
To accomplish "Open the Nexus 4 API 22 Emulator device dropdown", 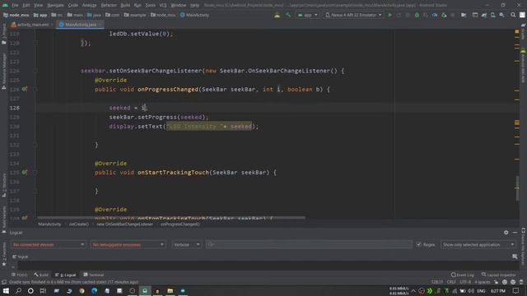I will 353,15.
